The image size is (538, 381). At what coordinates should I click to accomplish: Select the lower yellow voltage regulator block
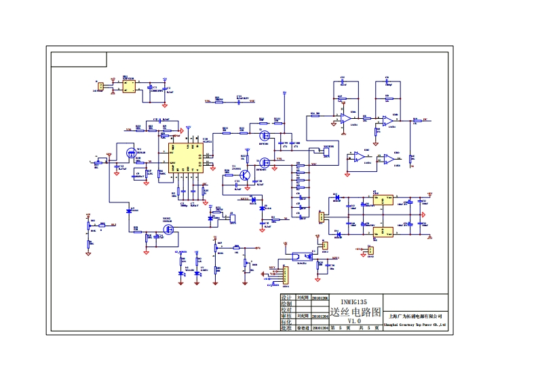[x=383, y=233]
